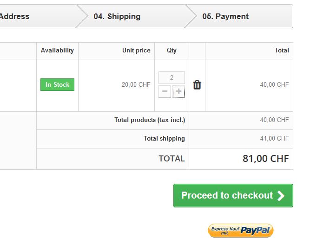Open the 05. Payment step
This screenshot has width=310, height=238.
(x=225, y=16)
